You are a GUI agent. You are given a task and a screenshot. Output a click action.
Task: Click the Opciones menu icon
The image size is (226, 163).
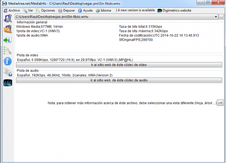38,10
